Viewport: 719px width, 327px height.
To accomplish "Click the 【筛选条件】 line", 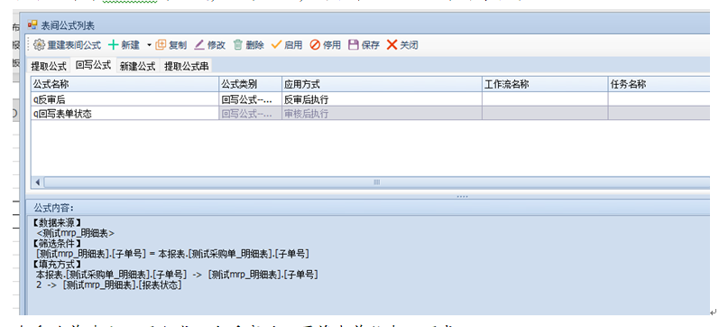I will click(58, 243).
